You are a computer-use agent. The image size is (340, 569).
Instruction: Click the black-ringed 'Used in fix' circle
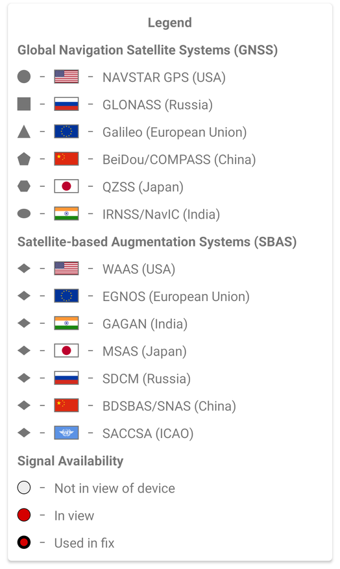coord(24,542)
